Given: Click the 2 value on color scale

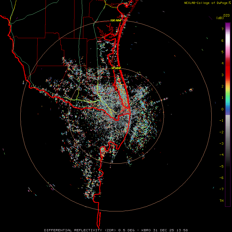Looking at the screenshot, I should (x=222, y=86).
